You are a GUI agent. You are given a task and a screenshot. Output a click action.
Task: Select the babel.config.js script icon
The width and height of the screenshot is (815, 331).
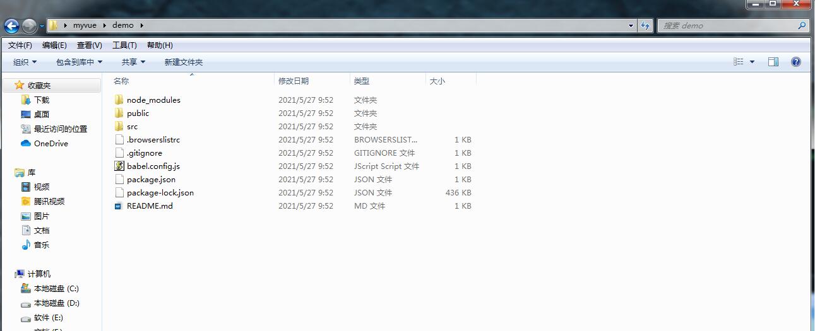click(119, 166)
